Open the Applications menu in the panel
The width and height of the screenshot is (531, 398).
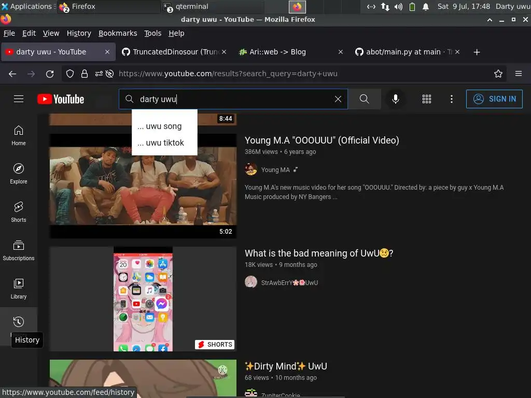click(27, 6)
